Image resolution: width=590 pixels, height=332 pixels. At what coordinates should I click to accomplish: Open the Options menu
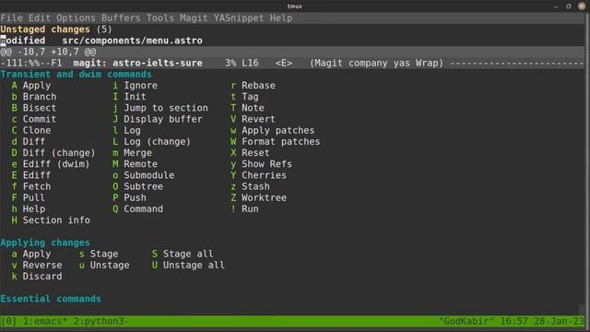(x=76, y=18)
